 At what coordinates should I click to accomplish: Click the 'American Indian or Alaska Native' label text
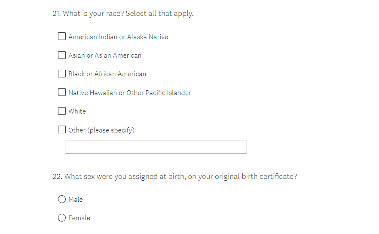click(x=118, y=37)
